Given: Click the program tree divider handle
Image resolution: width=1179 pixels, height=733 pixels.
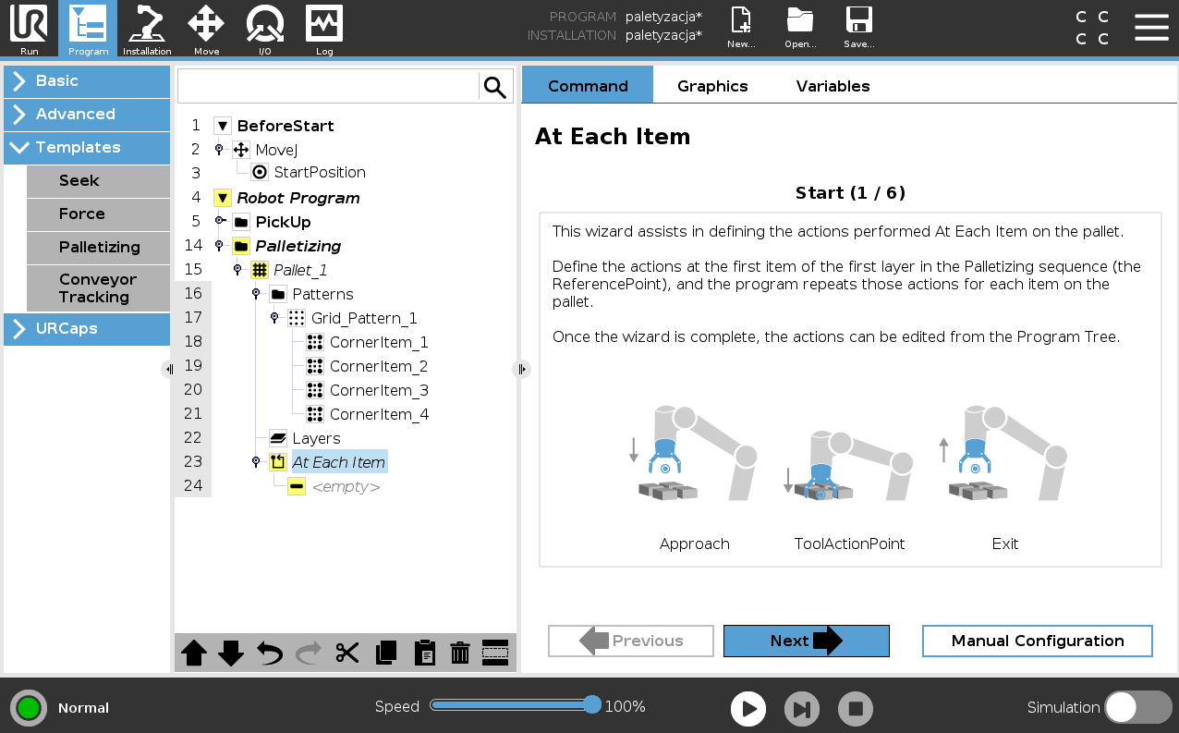Looking at the screenshot, I should [x=521, y=369].
